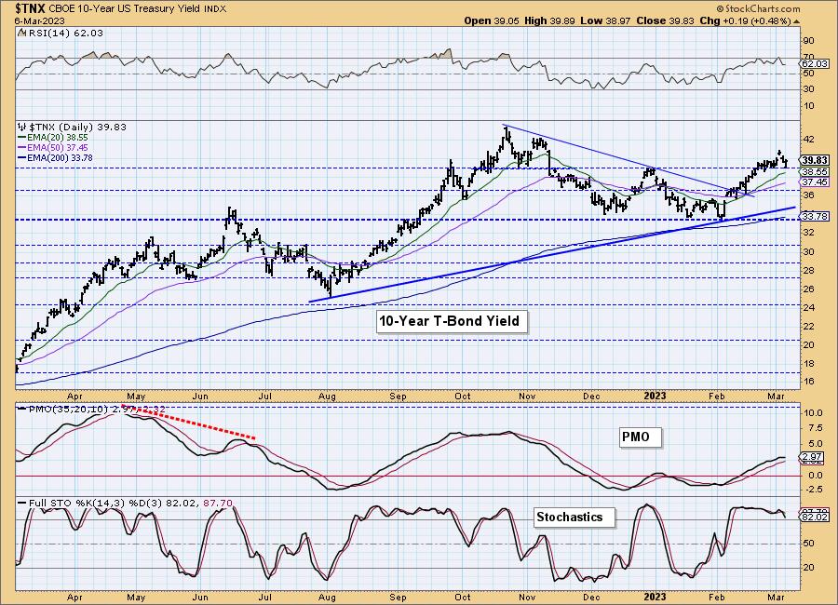Click the thick rising blue trendline on the price chart
The width and height of the screenshot is (838, 605).
click(552, 254)
